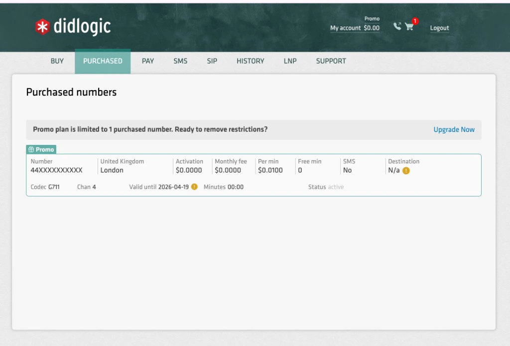This screenshot has width=510, height=346.
Task: Click the warning icon beside Valid until date
Action: [x=194, y=187]
